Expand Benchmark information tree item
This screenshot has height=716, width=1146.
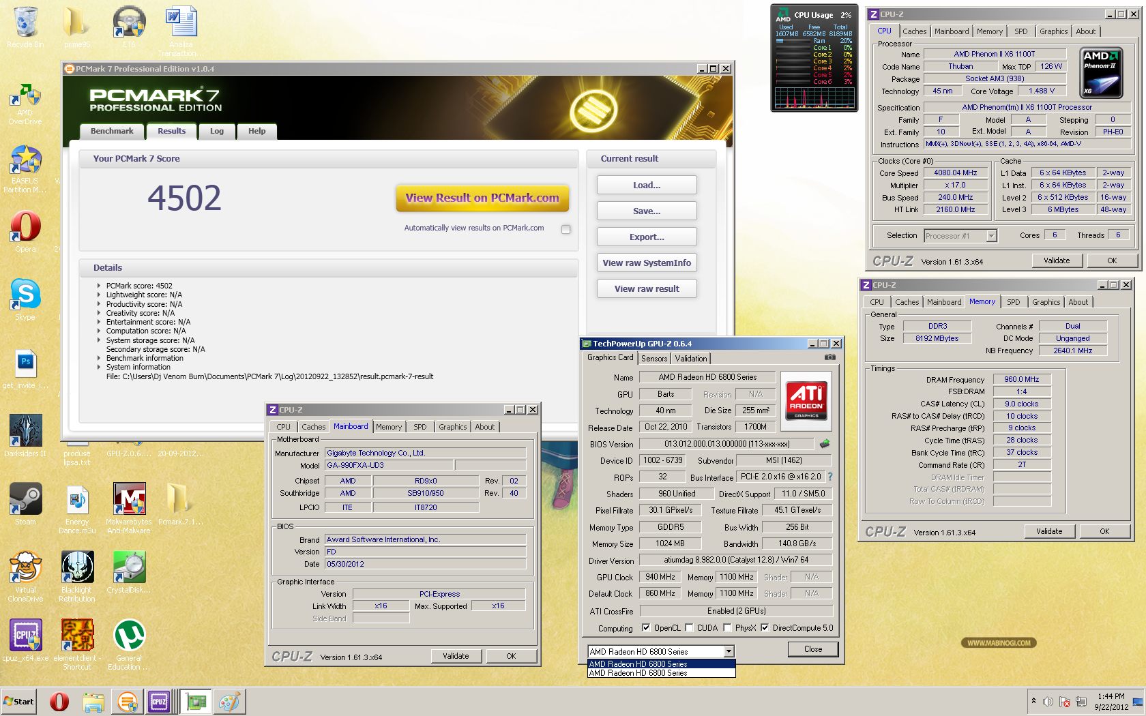click(x=99, y=358)
